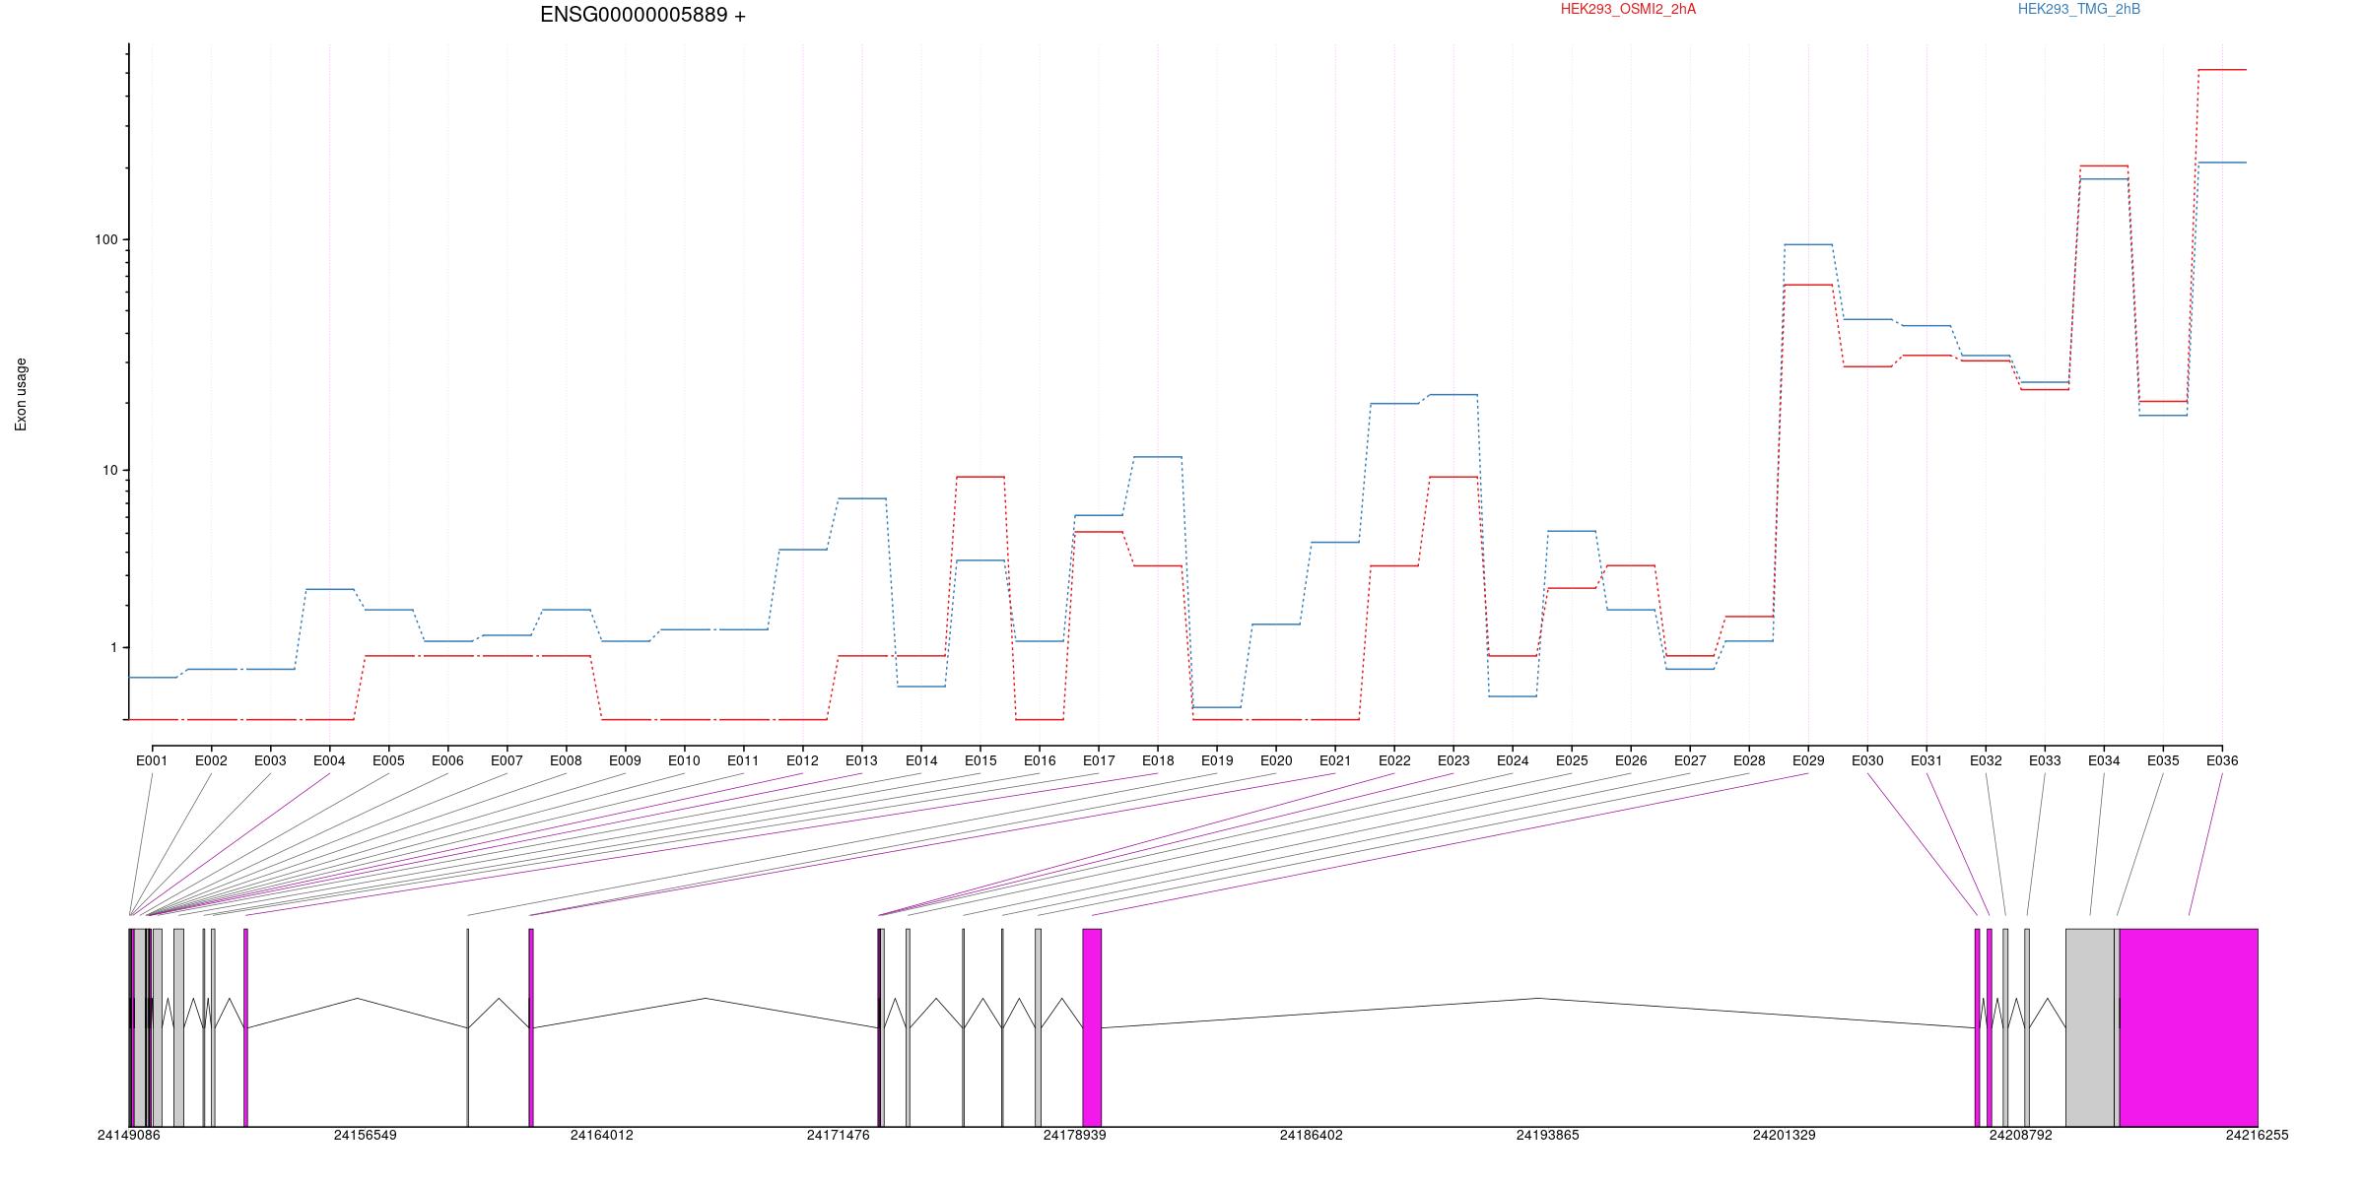Click exon label E028
2365x1182 pixels.
coord(1749,760)
